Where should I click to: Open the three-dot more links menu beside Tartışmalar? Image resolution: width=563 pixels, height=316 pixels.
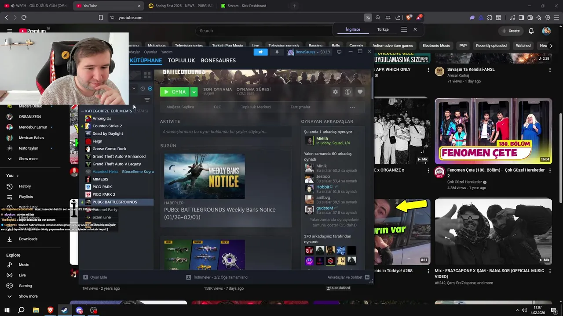[x=352, y=107]
